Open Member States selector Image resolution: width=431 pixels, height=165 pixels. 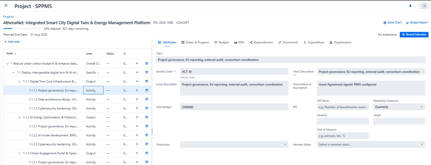(371, 145)
